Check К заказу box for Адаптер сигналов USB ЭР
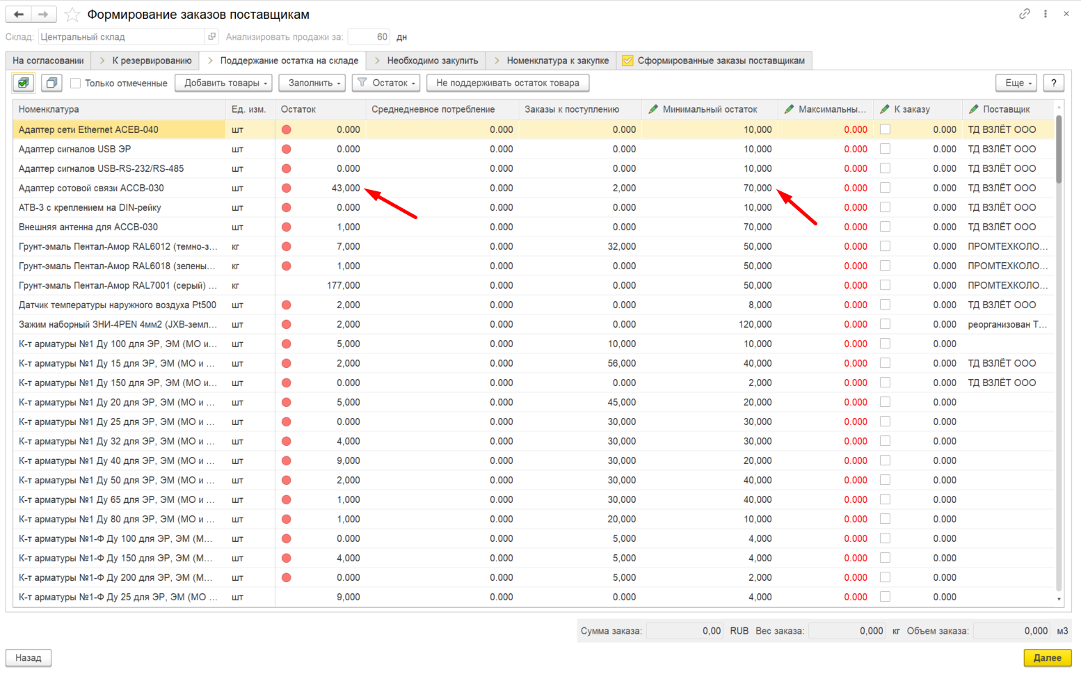The width and height of the screenshot is (1081, 674). pyautogui.click(x=885, y=149)
